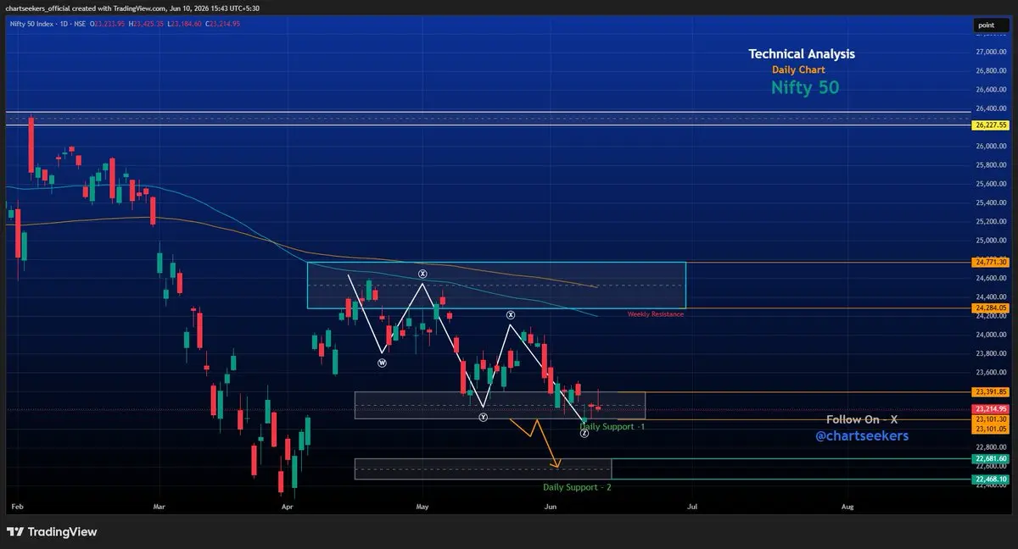Click the Jun label on the time axis
This screenshot has height=549, width=1018.
pos(551,506)
